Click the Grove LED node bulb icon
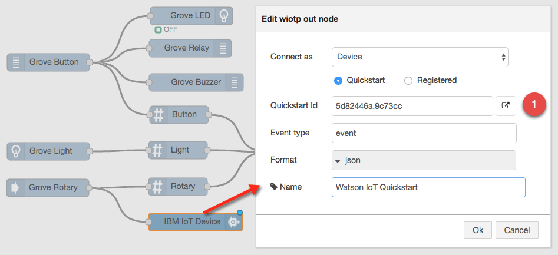The height and width of the screenshot is (255, 558). (224, 16)
